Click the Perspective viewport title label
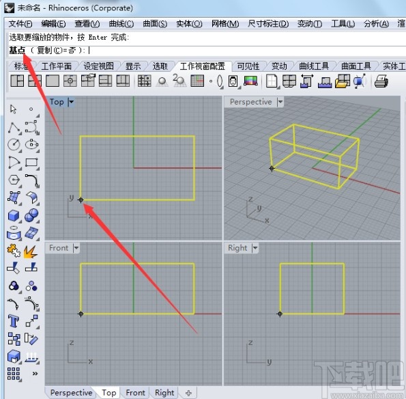 click(x=251, y=102)
